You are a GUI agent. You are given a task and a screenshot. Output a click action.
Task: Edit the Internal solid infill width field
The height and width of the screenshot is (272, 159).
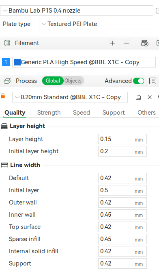pyautogui.click(x=122, y=251)
